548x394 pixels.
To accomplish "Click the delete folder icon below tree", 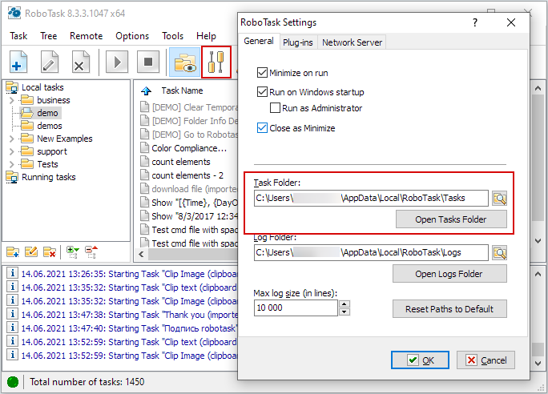I will [50, 251].
